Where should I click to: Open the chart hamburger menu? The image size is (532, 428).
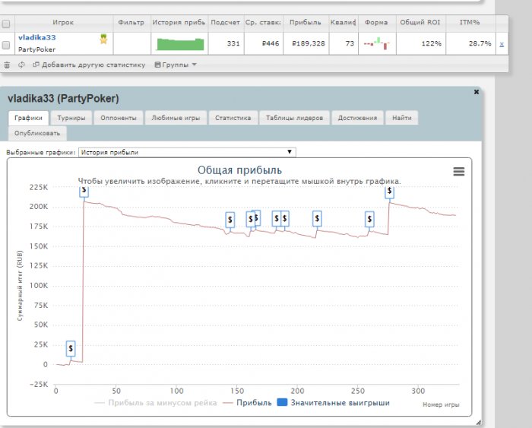458,172
